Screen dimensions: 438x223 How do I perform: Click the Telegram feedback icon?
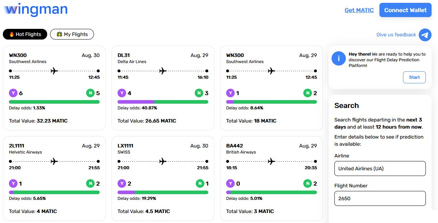425,35
